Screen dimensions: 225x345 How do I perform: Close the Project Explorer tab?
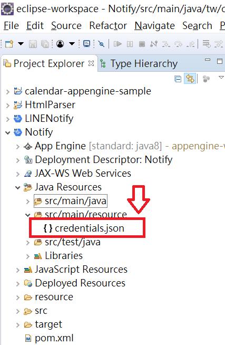(x=91, y=63)
